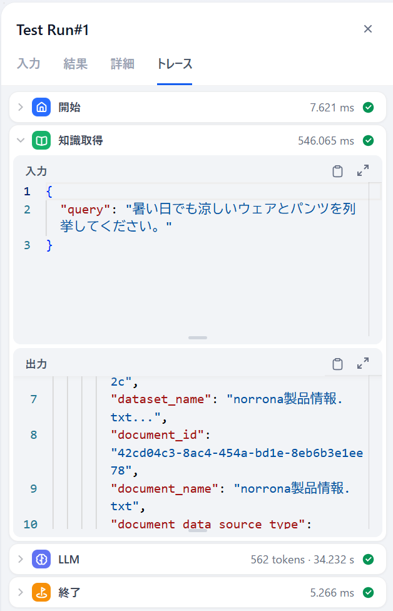Close the Test Run#1 panel
The height and width of the screenshot is (611, 393).
(x=368, y=29)
